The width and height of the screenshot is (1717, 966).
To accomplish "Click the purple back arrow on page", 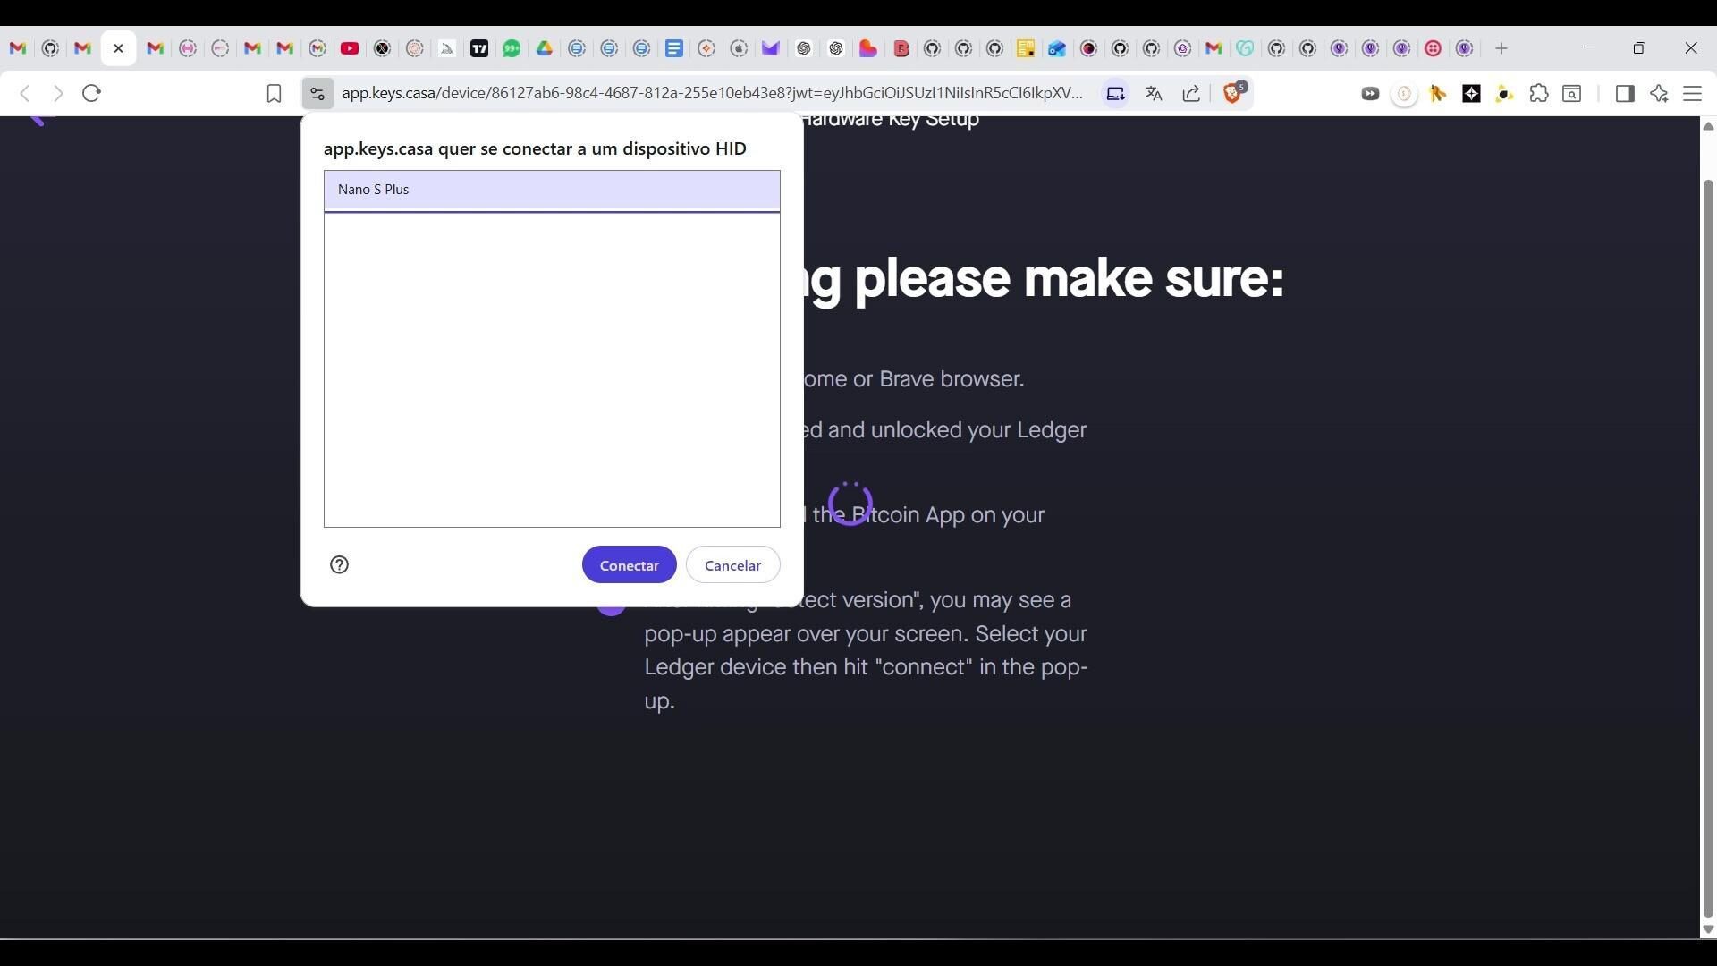I will 38,121.
